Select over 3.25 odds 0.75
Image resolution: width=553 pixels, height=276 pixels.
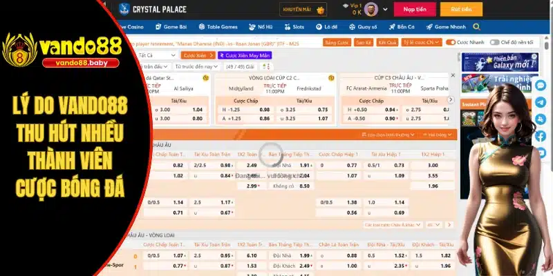[x=304, y=110]
